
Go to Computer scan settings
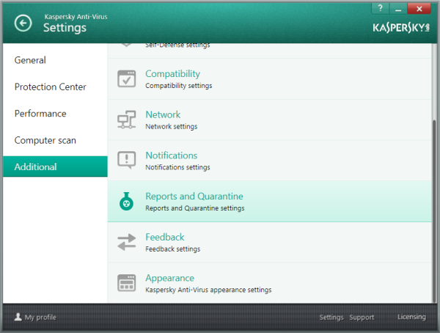click(45, 140)
